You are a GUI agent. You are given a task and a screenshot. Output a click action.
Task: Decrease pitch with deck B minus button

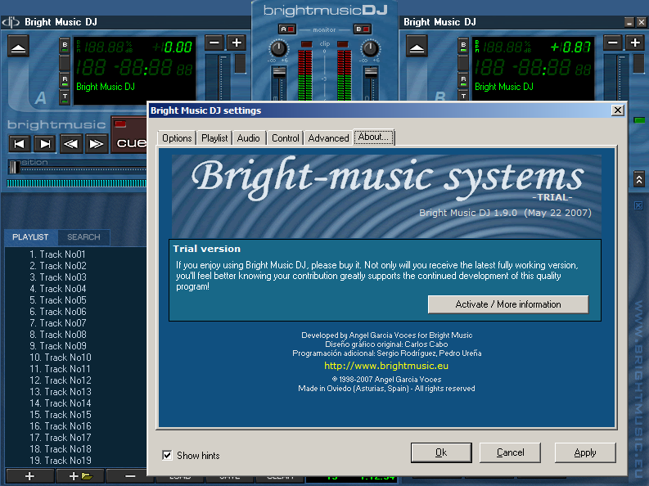(613, 43)
